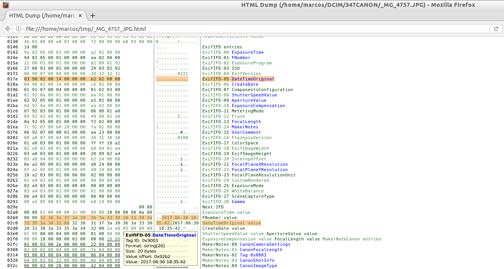Click the CanonFocalLength link in the MakerNotes-01 row
This screenshot has width=504, height=269.
261,250
